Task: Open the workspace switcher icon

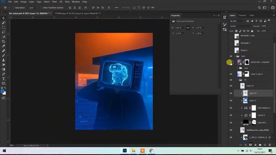Action: tap(264, 8)
